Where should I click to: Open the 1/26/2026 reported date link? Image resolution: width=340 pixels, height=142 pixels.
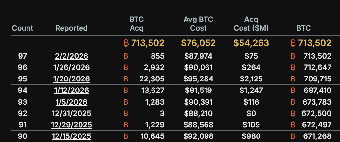click(x=71, y=68)
